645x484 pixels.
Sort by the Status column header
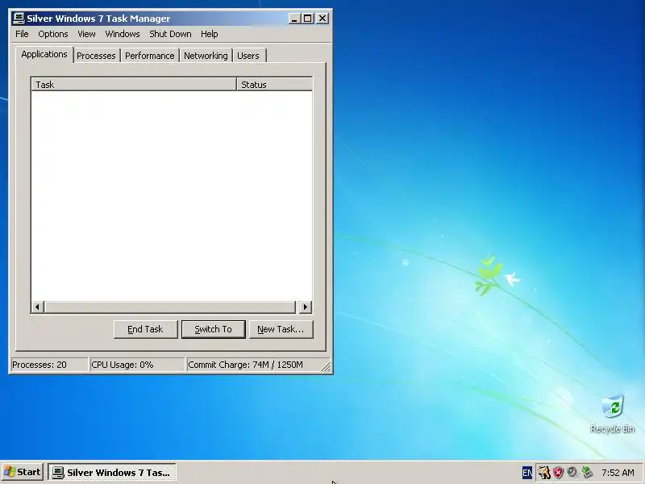tap(274, 85)
